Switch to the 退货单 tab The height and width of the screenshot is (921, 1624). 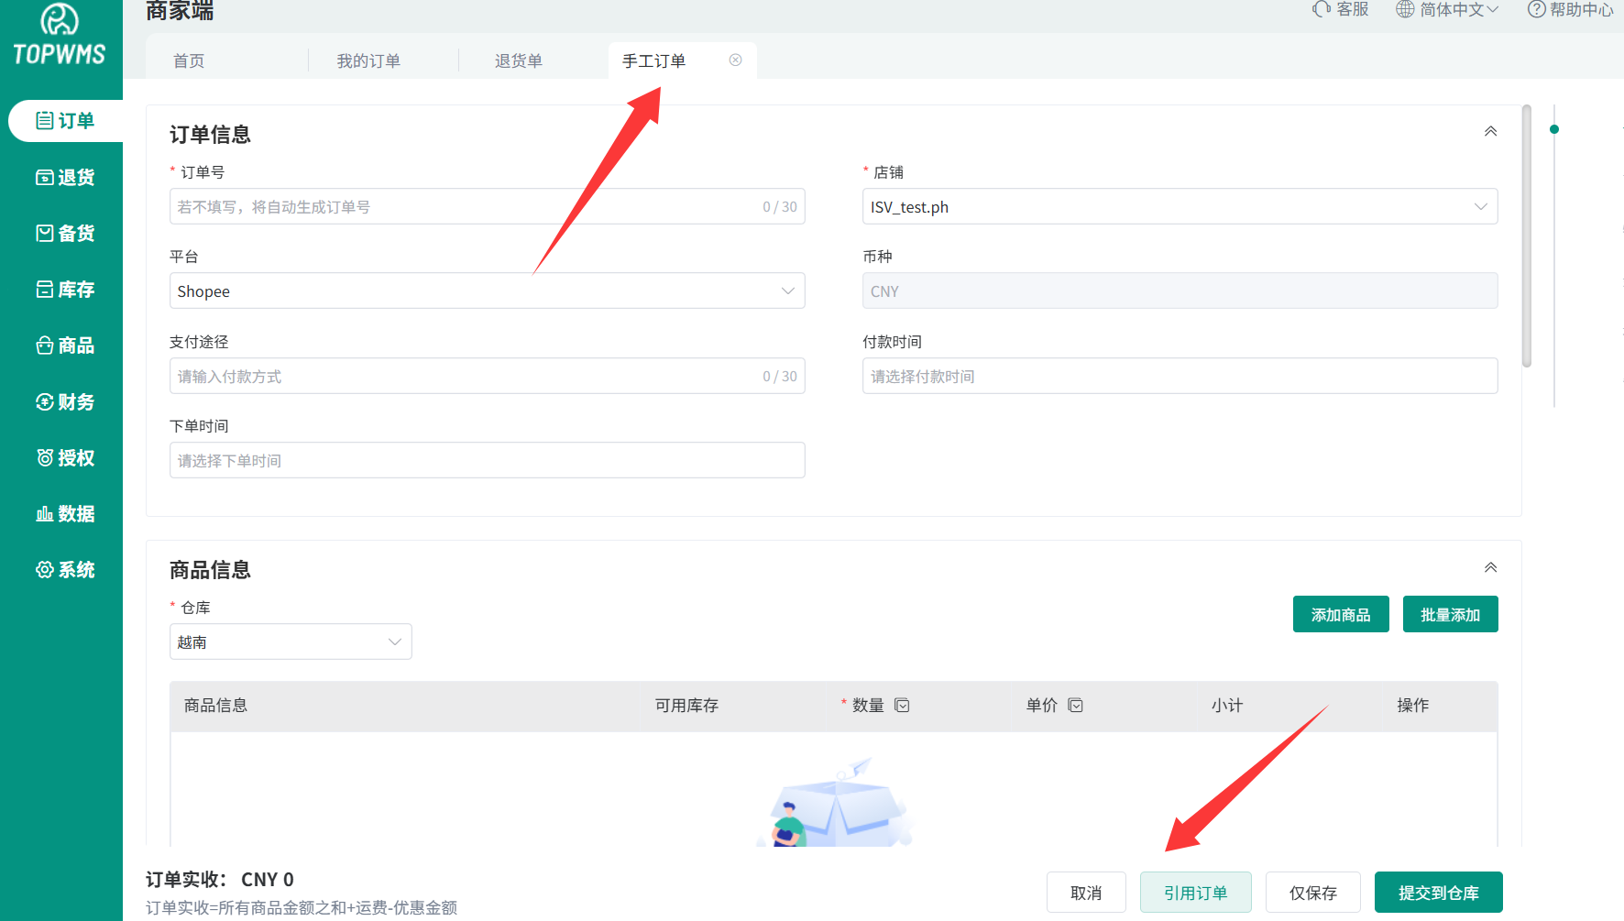[519, 60]
